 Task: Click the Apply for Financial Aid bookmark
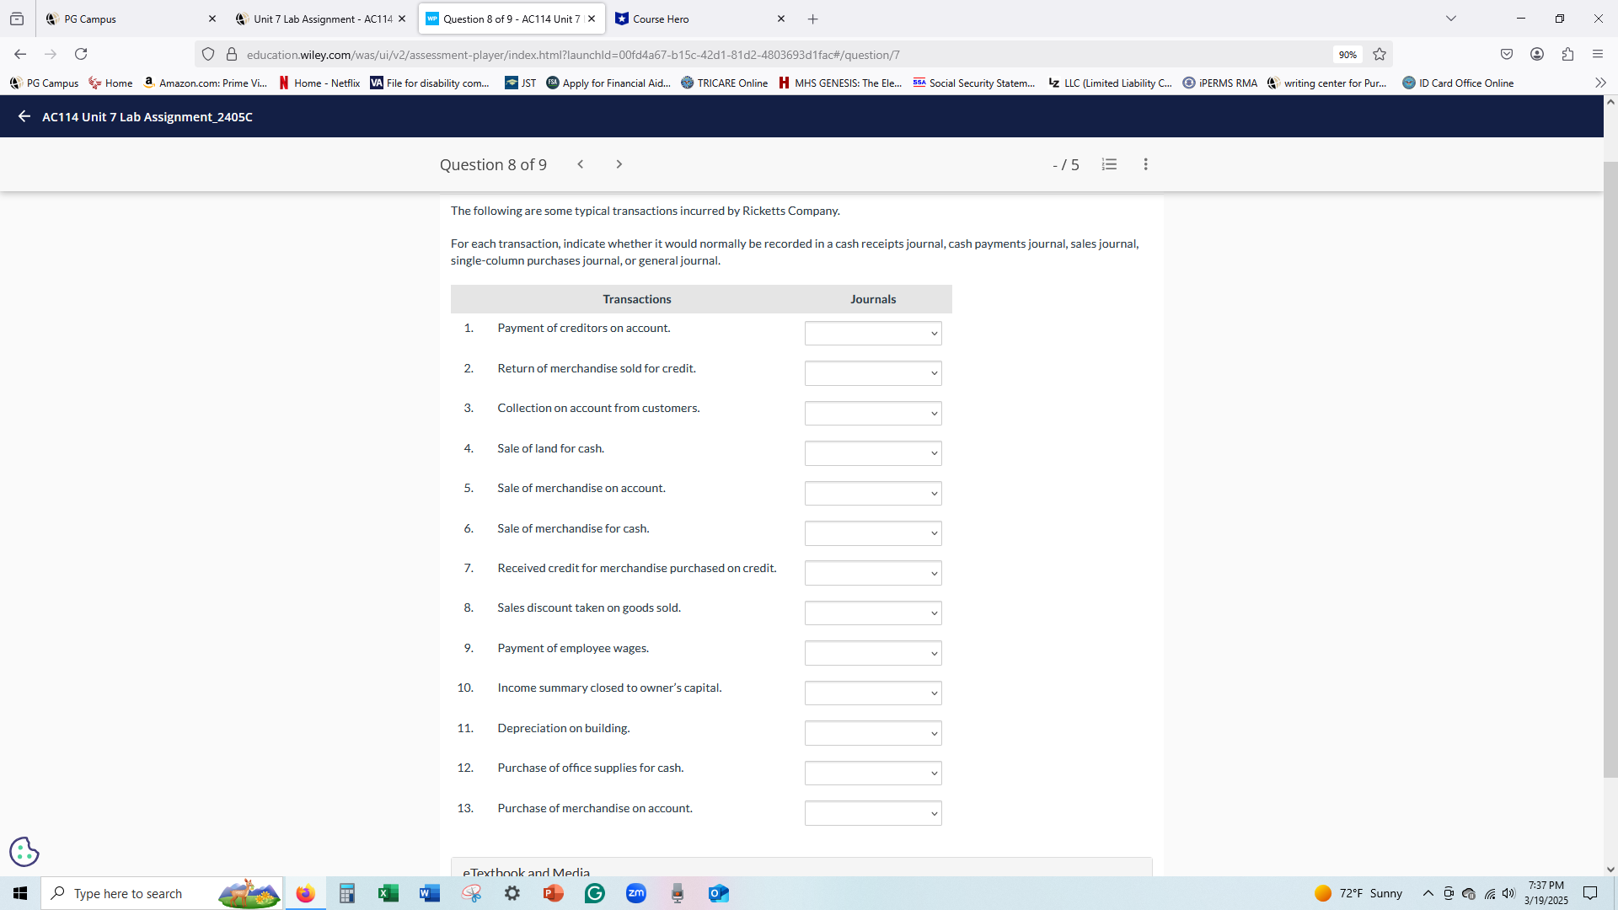[x=608, y=83]
